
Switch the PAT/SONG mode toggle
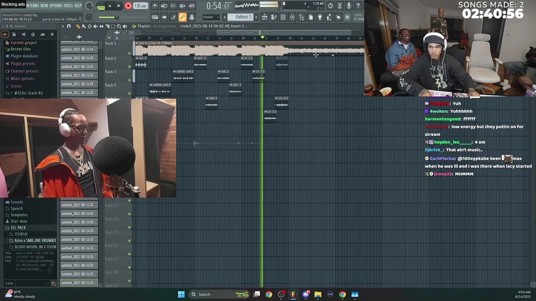(x=101, y=6)
